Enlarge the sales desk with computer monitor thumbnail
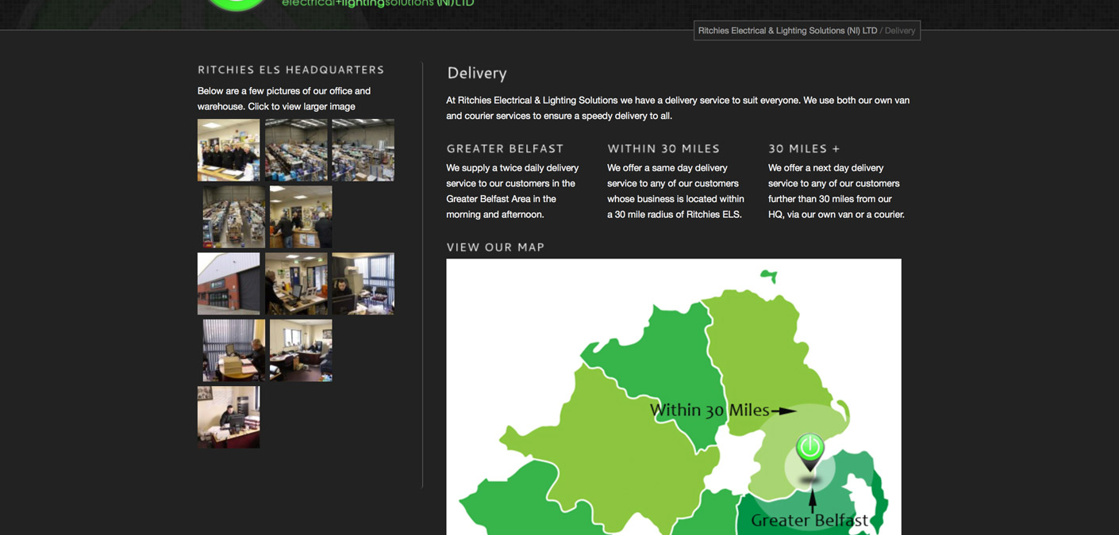 pos(296,284)
